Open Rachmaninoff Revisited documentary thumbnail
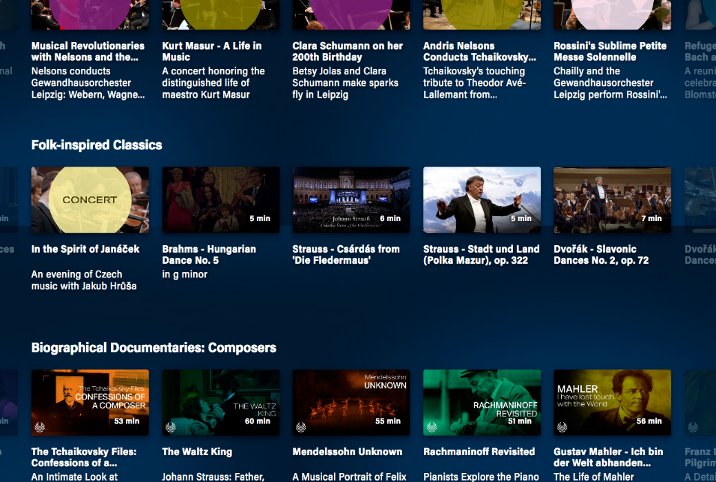This screenshot has width=716, height=482. pyautogui.click(x=482, y=403)
